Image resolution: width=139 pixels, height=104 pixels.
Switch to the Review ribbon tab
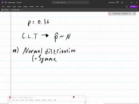coord(32,7)
